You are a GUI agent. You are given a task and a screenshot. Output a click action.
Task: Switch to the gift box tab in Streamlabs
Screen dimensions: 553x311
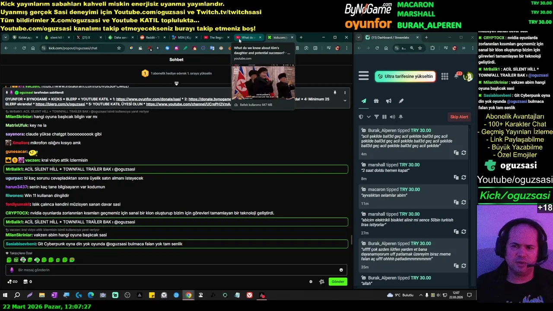pyautogui.click(x=376, y=101)
